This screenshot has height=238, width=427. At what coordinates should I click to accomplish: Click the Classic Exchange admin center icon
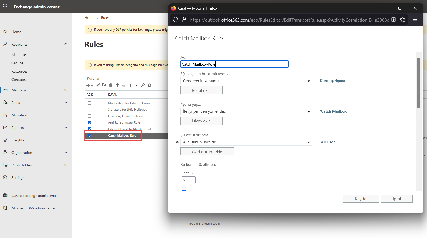pyautogui.click(x=5, y=196)
